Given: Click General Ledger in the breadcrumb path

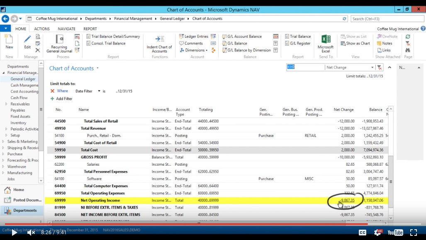Looking at the screenshot, I should 172,19.
